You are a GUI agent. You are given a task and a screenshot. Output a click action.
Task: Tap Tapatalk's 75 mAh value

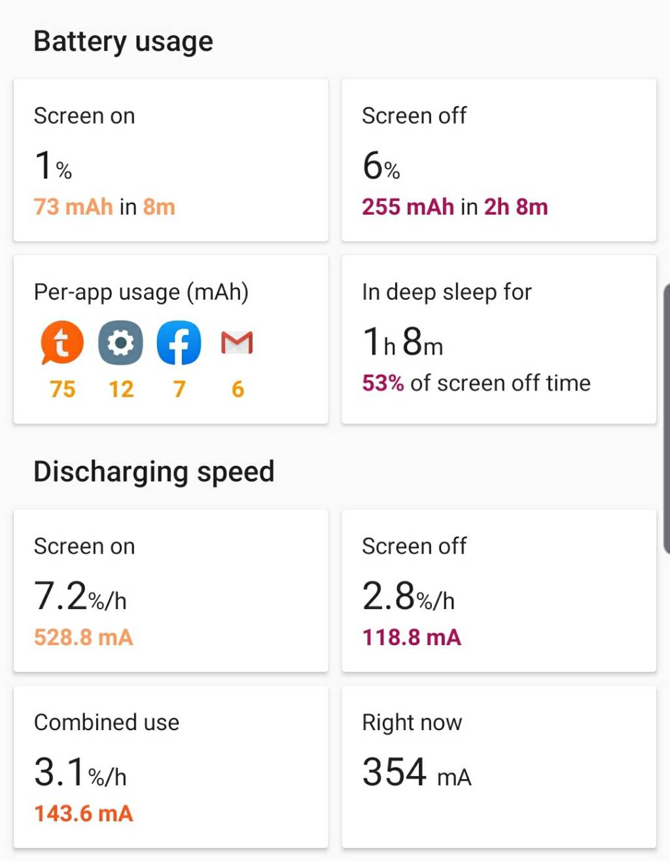coord(62,389)
